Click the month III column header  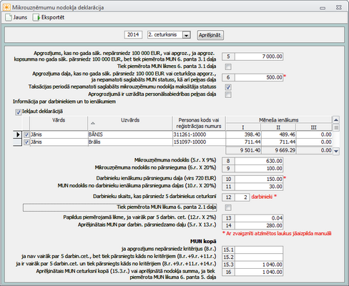tap(314, 127)
